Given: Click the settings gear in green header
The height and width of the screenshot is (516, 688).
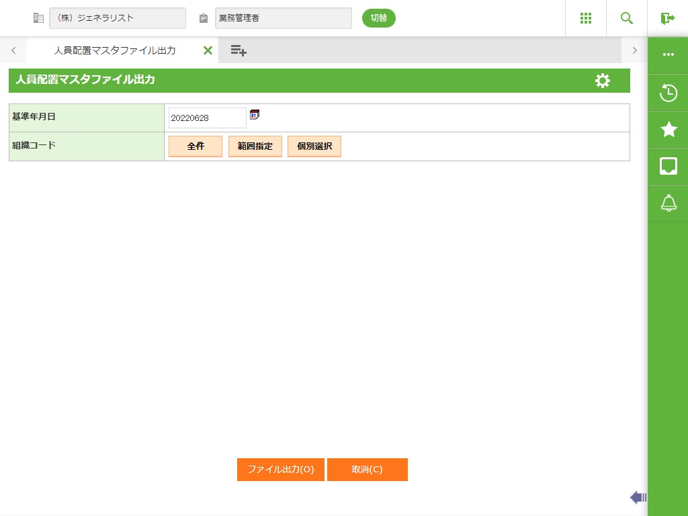Looking at the screenshot, I should pyautogui.click(x=603, y=81).
